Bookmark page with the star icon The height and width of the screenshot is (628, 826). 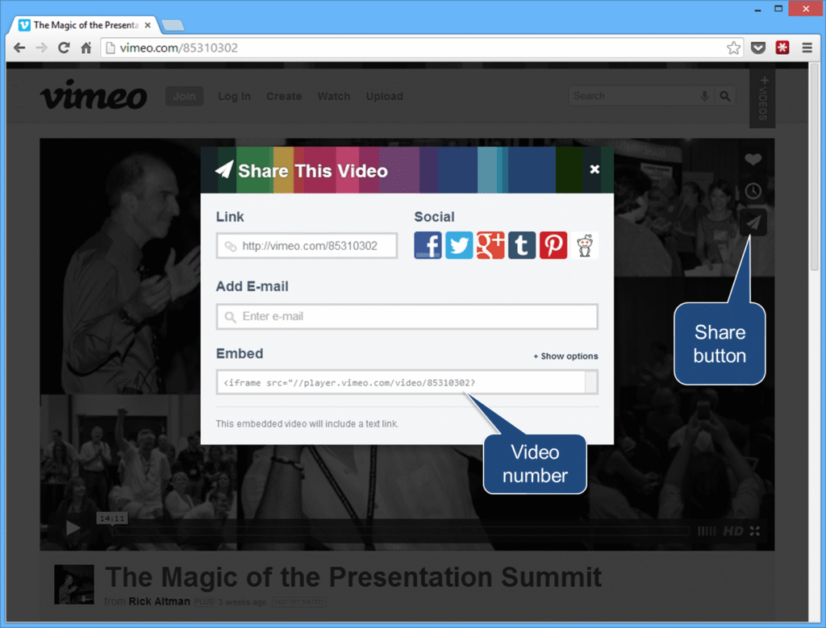pyautogui.click(x=733, y=48)
